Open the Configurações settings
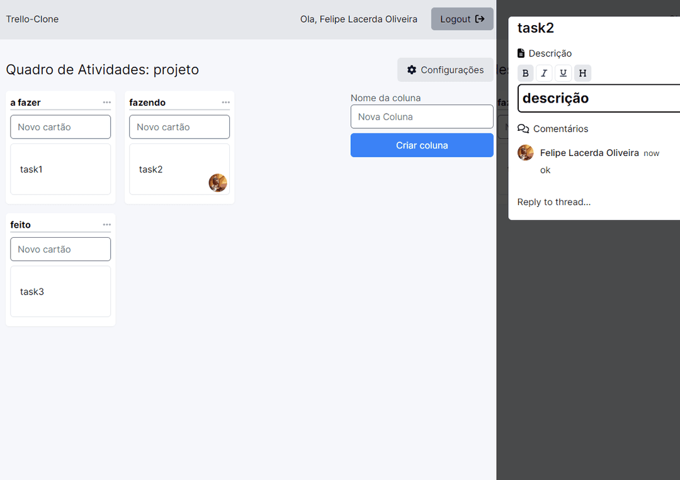The width and height of the screenshot is (680, 480). (x=445, y=70)
